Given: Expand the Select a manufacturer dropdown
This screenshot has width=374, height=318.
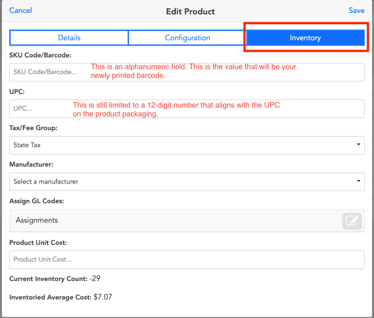Looking at the screenshot, I should tap(187, 182).
